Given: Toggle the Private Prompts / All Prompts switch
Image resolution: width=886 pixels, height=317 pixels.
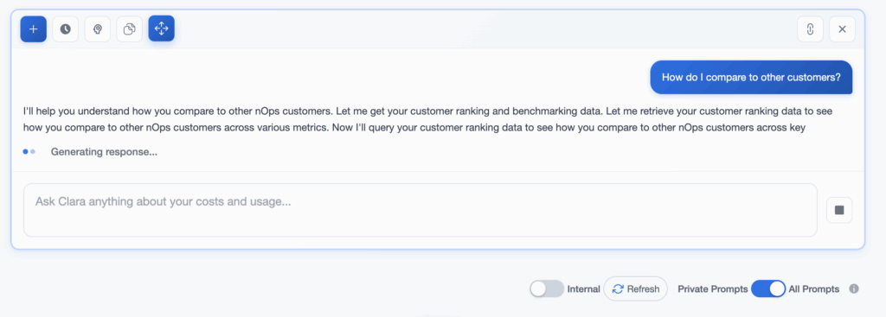Looking at the screenshot, I should tap(768, 288).
